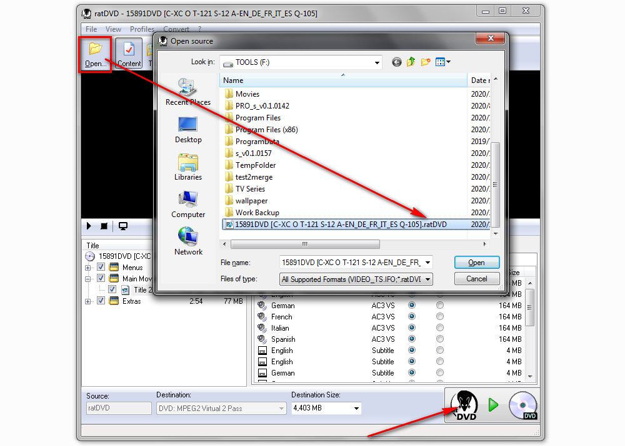This screenshot has height=446, width=625.
Task: Toggle the Extras checkbox
Action: tap(101, 301)
